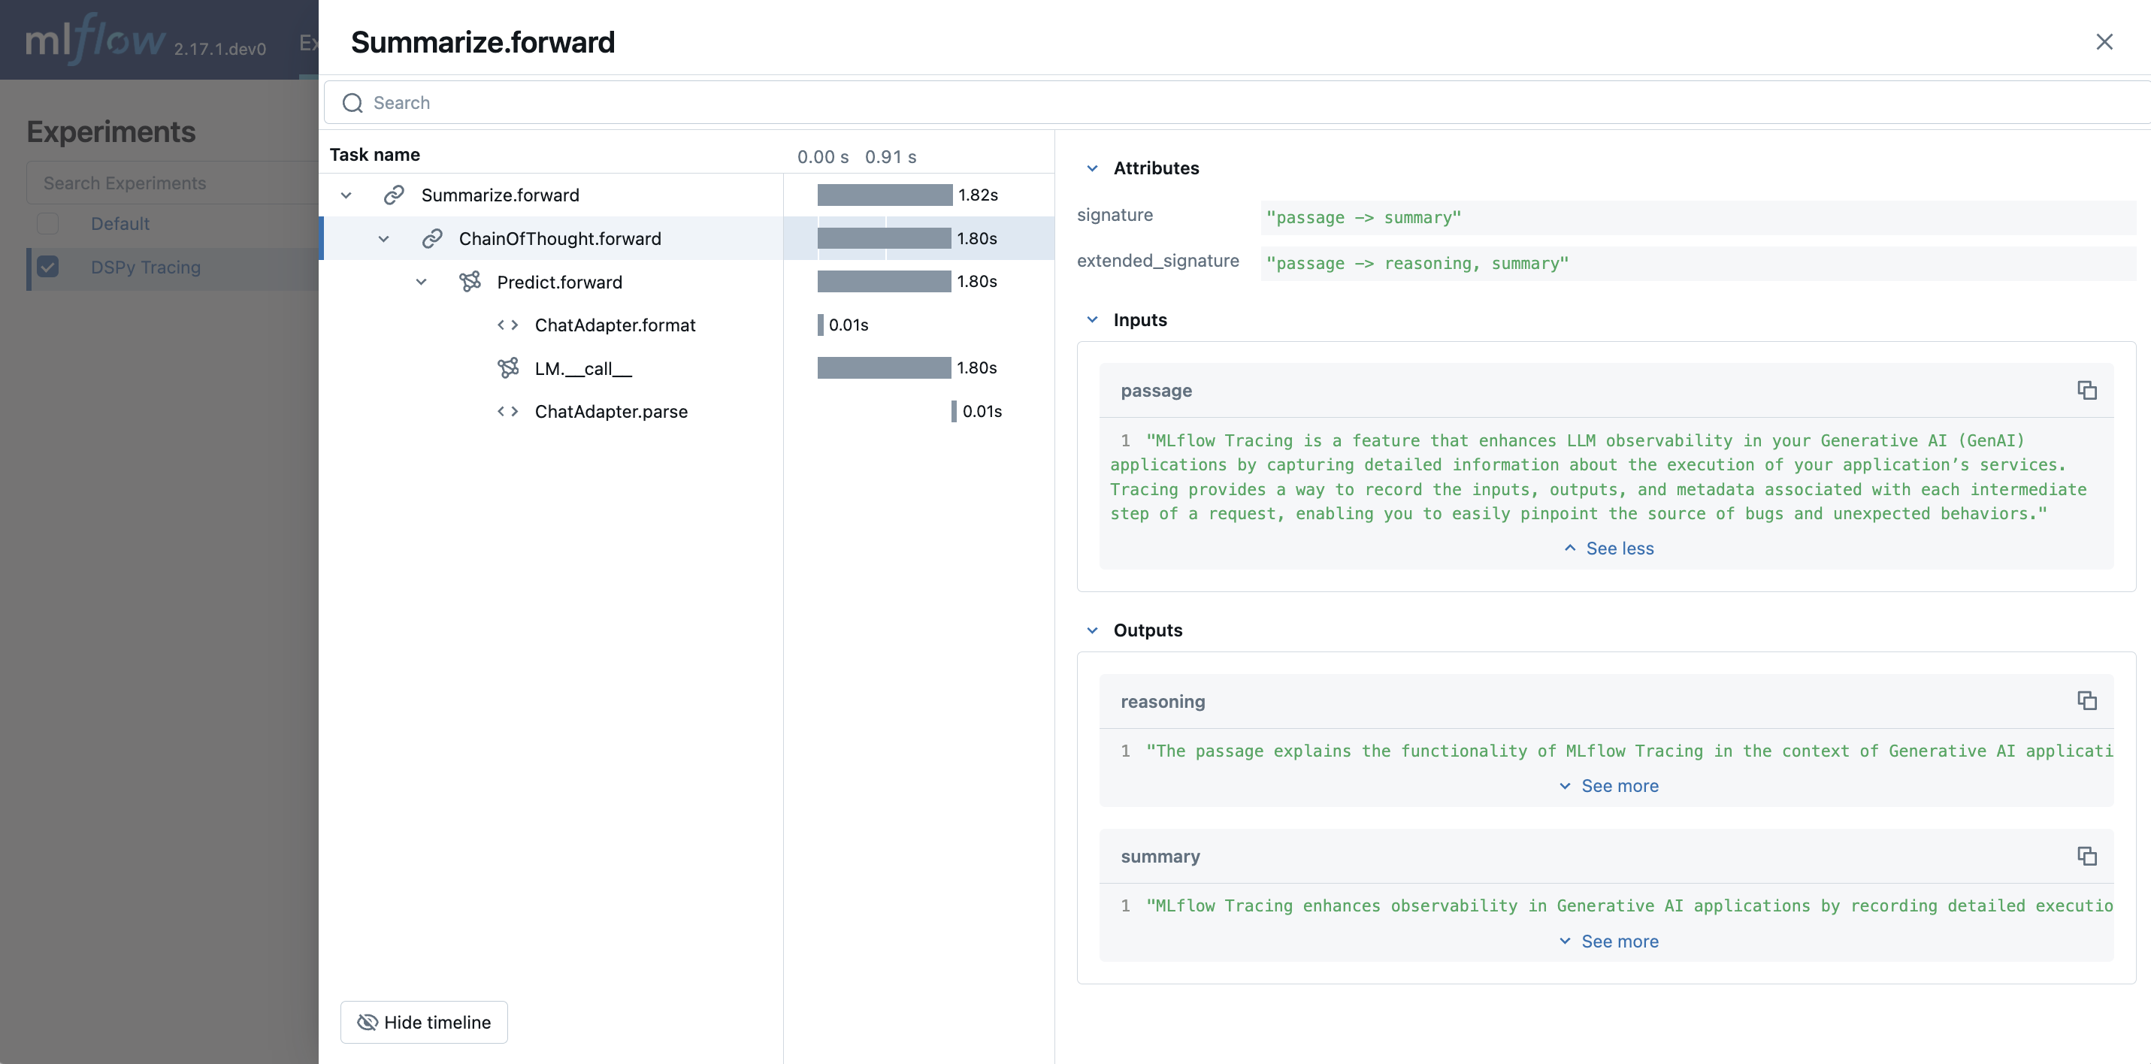Click the ChatAdapter.parse 0.01s timeline marker

coord(954,412)
